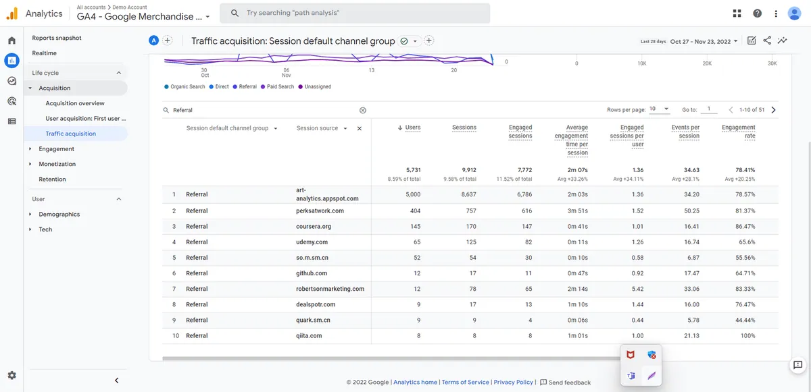Open the Session source dimension dropdown

pyautogui.click(x=322, y=128)
